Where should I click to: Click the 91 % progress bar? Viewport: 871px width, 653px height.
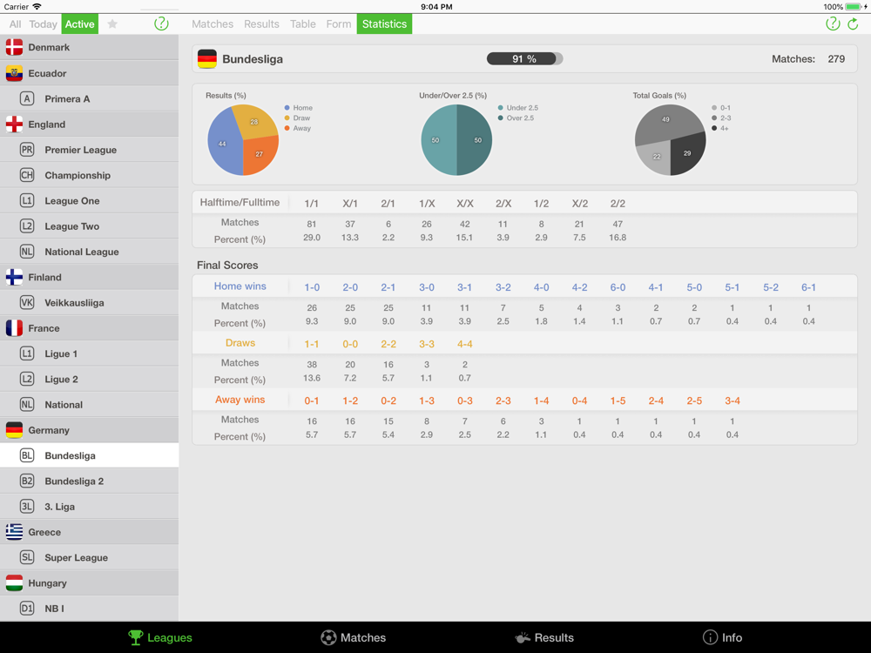click(524, 59)
